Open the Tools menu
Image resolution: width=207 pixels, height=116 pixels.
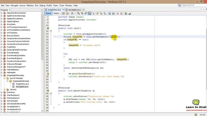62,5
